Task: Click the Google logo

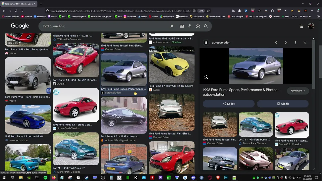Action: click(20, 26)
